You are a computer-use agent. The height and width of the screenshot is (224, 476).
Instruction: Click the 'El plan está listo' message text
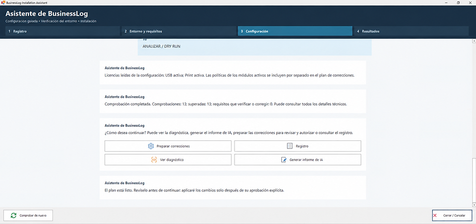tap(194, 190)
